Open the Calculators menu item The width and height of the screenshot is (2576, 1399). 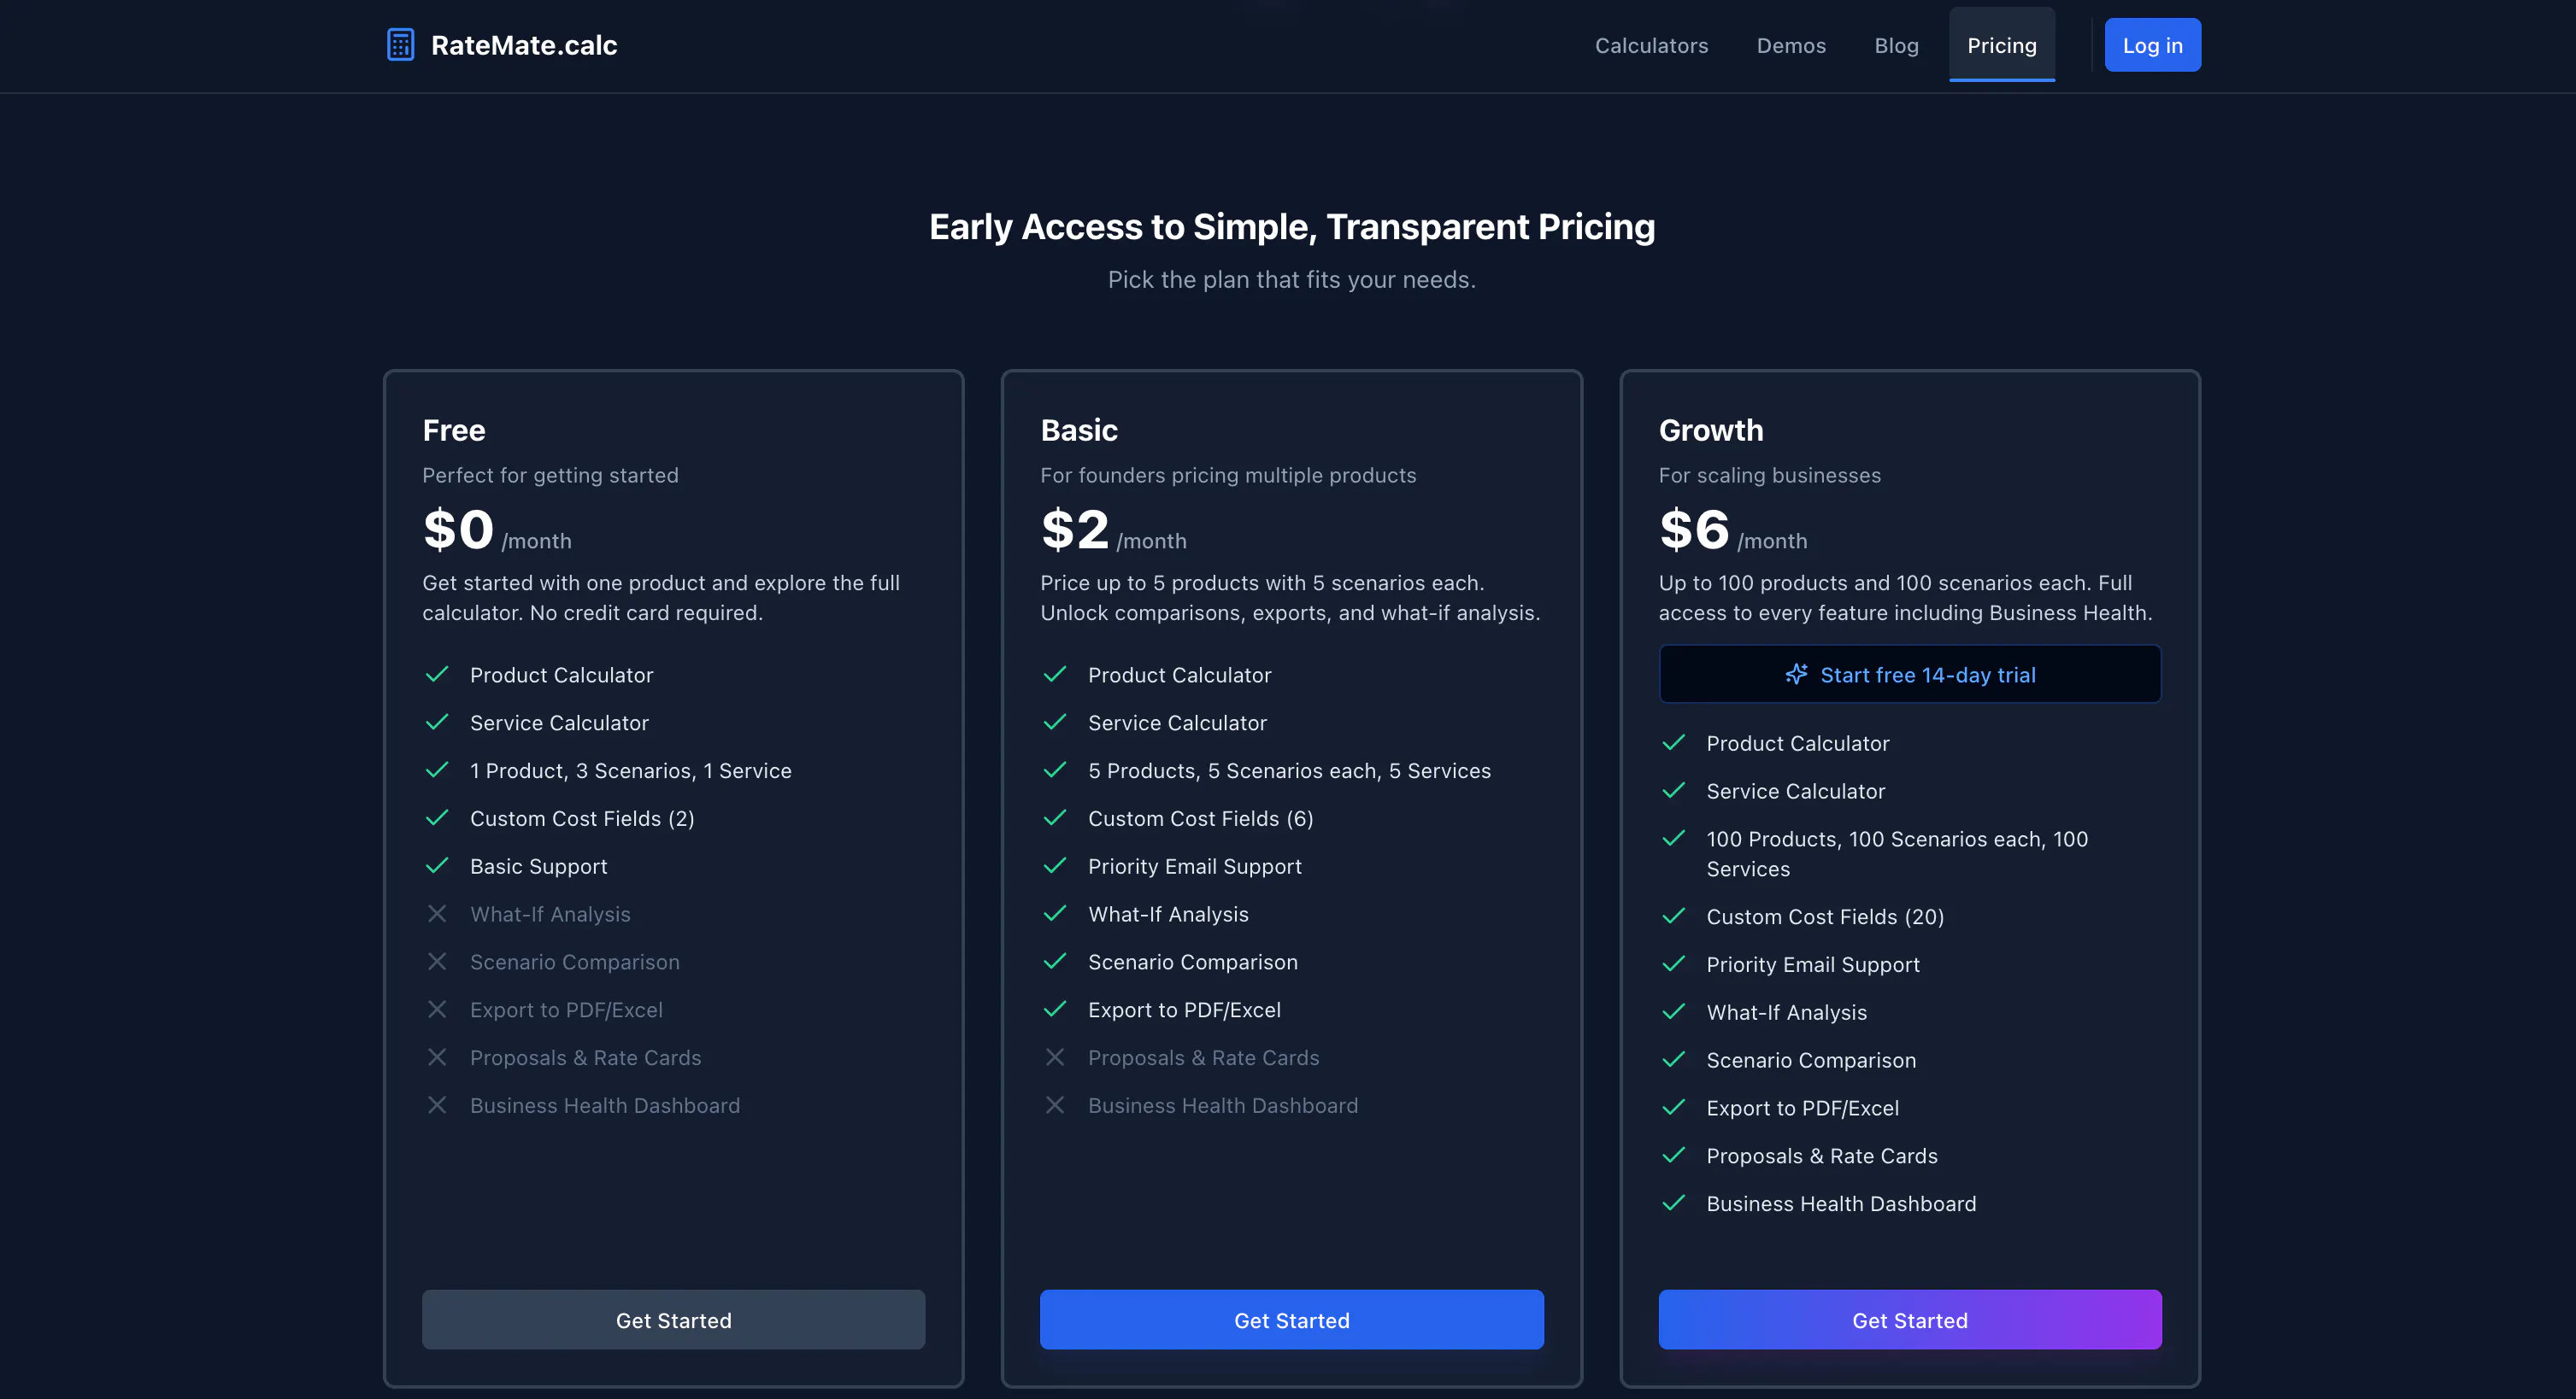[x=1651, y=45]
